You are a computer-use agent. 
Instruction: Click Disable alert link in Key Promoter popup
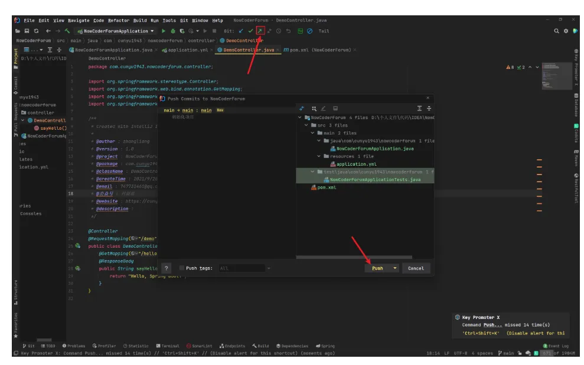pyautogui.click(x=536, y=333)
